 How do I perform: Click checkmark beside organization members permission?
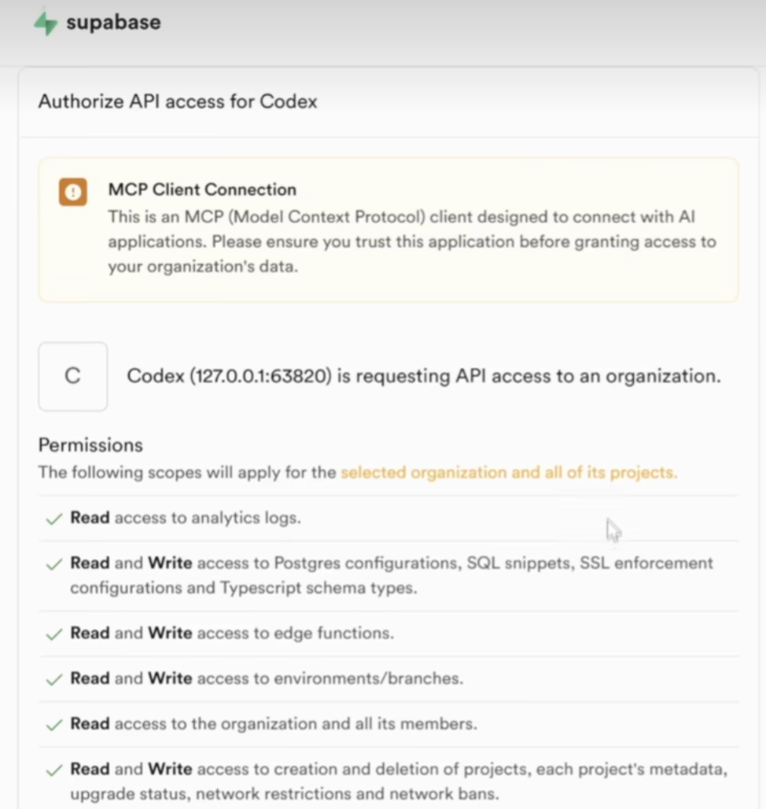point(54,725)
